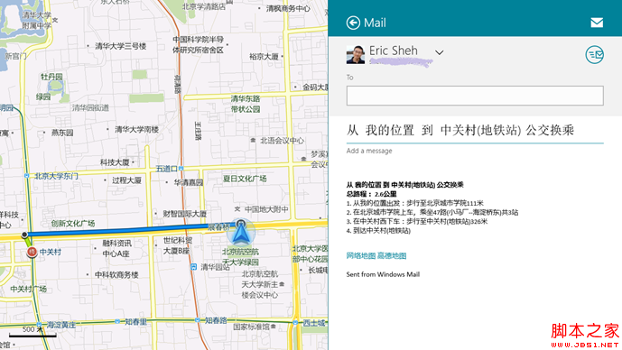Image resolution: width=622 pixels, height=350 pixels.
Task: Click the 财智国际大厦 map label
Action: tap(185, 214)
